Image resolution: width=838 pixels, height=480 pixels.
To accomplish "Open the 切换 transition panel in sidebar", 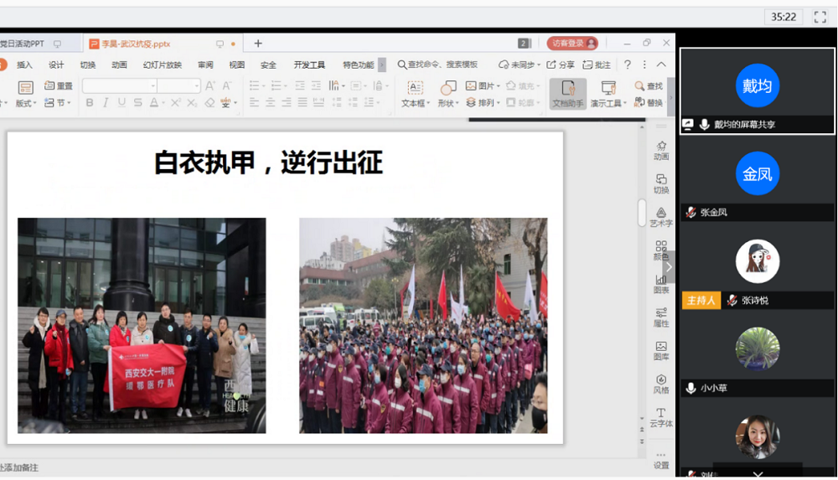I will pyautogui.click(x=661, y=184).
